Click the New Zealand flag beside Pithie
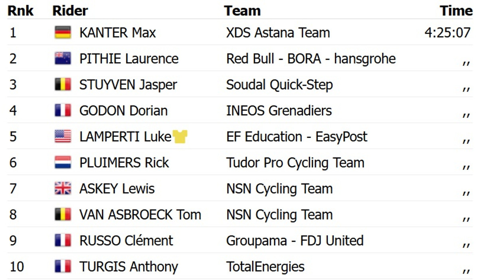Screen dimensions: 479x280 63,59
